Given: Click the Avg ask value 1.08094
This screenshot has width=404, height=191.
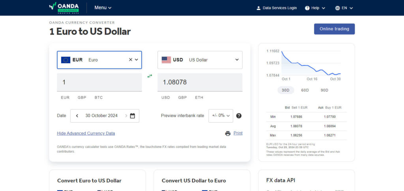Looking at the screenshot, I should coord(330,126).
